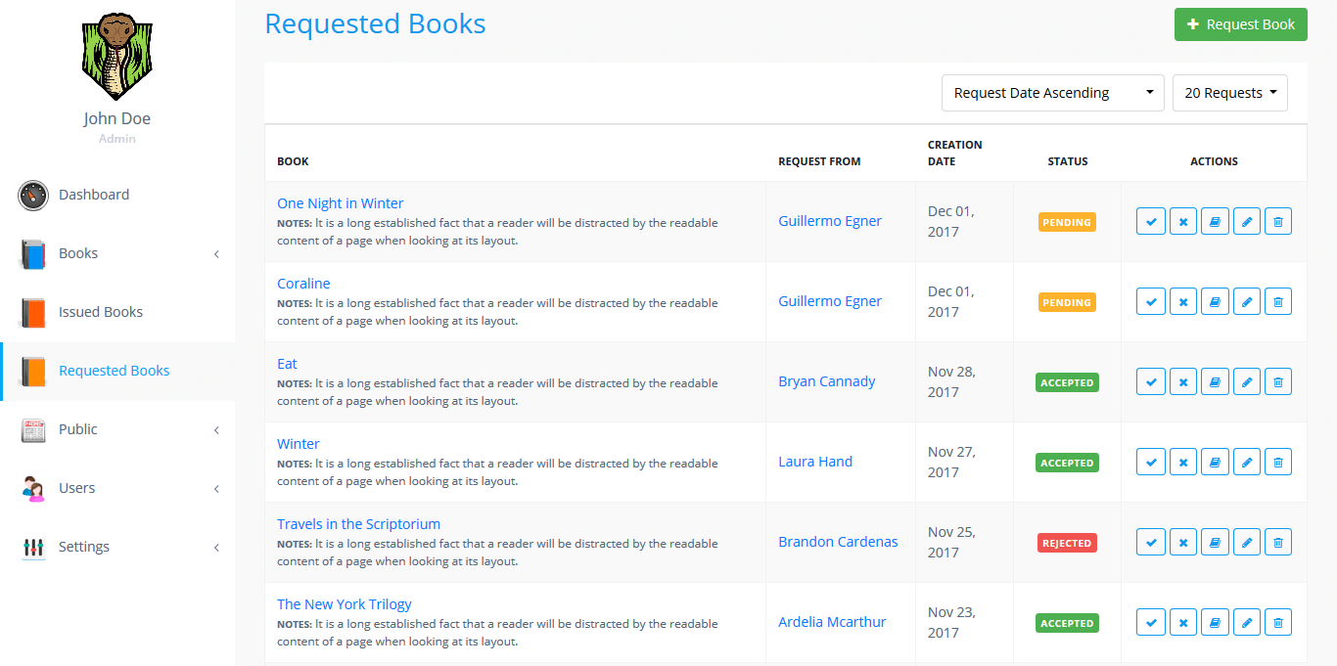Open the Travels in the Scriptorium book link
Screen dimensions: 1337x666
coord(358,524)
